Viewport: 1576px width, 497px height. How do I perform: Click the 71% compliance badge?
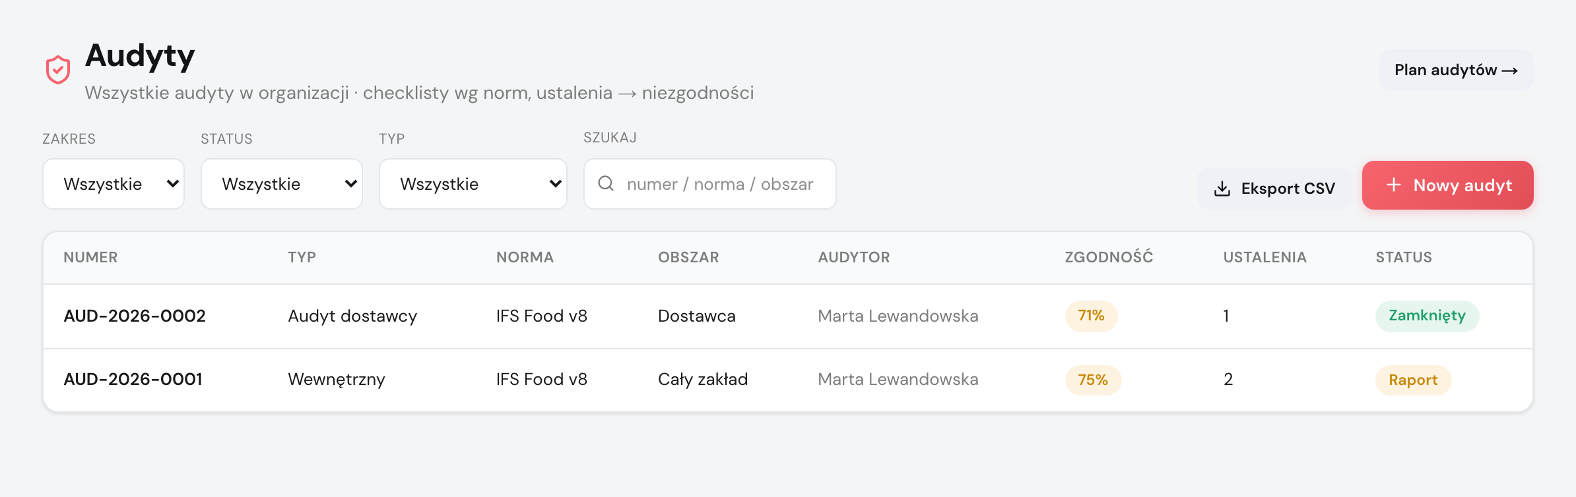pos(1092,316)
